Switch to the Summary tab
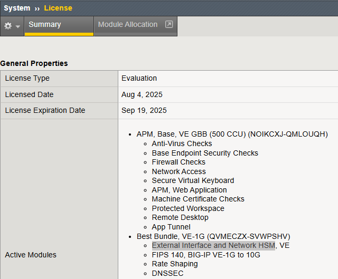The width and height of the screenshot is (338, 279). pos(59,26)
